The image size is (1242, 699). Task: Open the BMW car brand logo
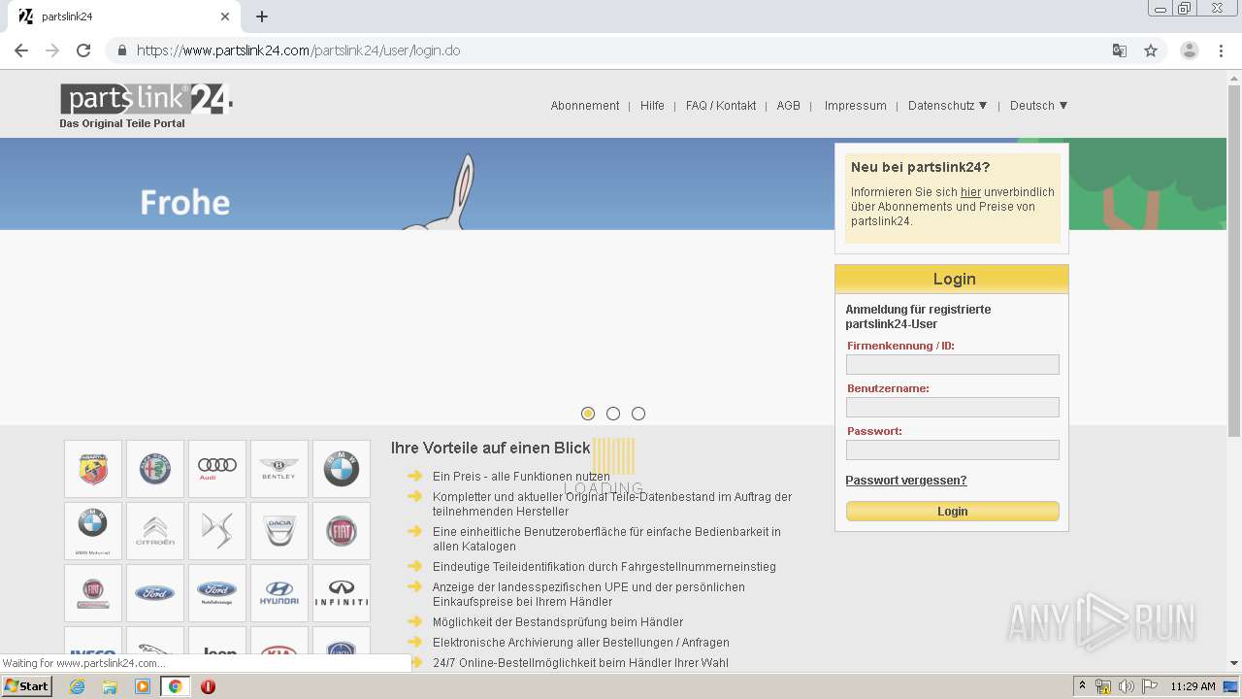(x=342, y=469)
